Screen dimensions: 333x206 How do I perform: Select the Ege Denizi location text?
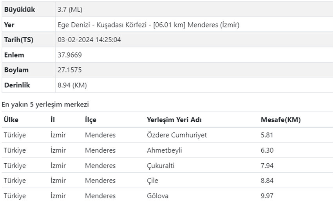click(x=148, y=25)
